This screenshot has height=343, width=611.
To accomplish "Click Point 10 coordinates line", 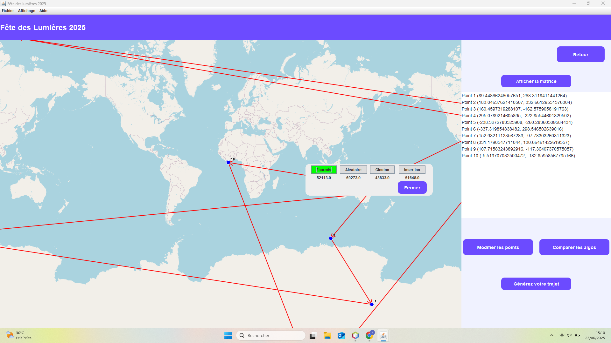I will (518, 156).
